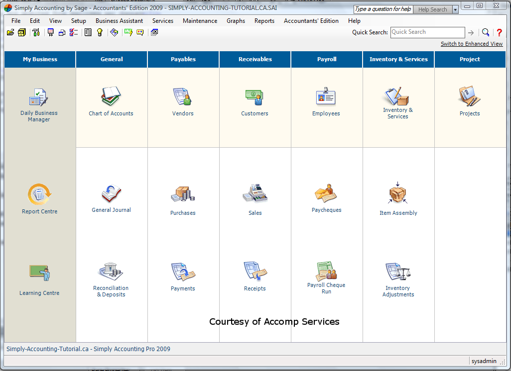This screenshot has width=511, height=371.
Task: Click the calculator-style list toolbar icon
Action: [88, 32]
